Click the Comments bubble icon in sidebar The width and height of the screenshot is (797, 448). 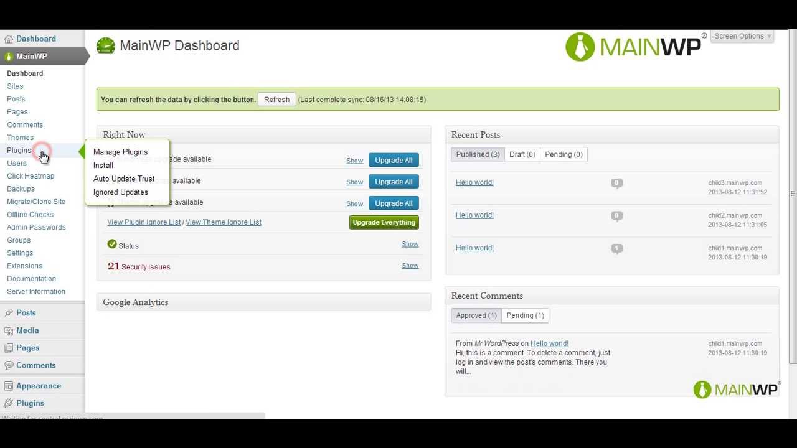point(9,365)
